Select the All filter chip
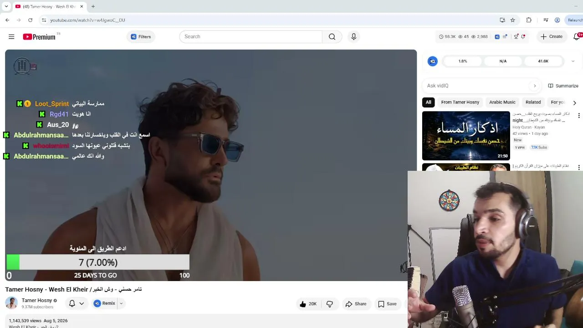Image resolution: width=583 pixels, height=328 pixels. click(428, 102)
